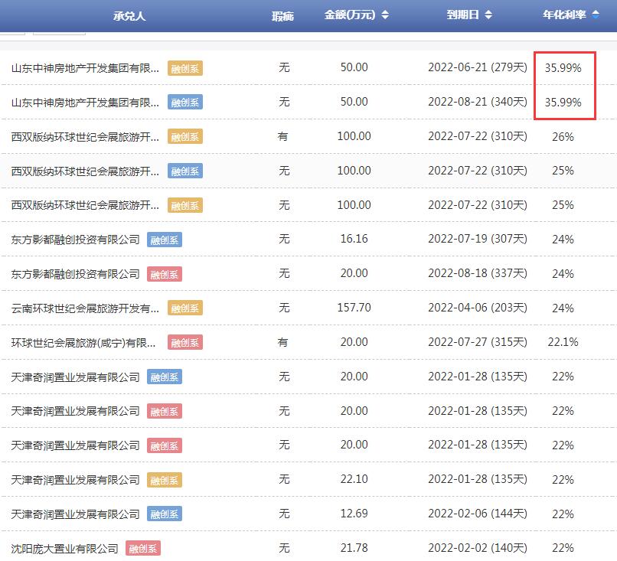
Task: Sort by 金额(万元) using its sort arrows
Action: pyautogui.click(x=385, y=15)
